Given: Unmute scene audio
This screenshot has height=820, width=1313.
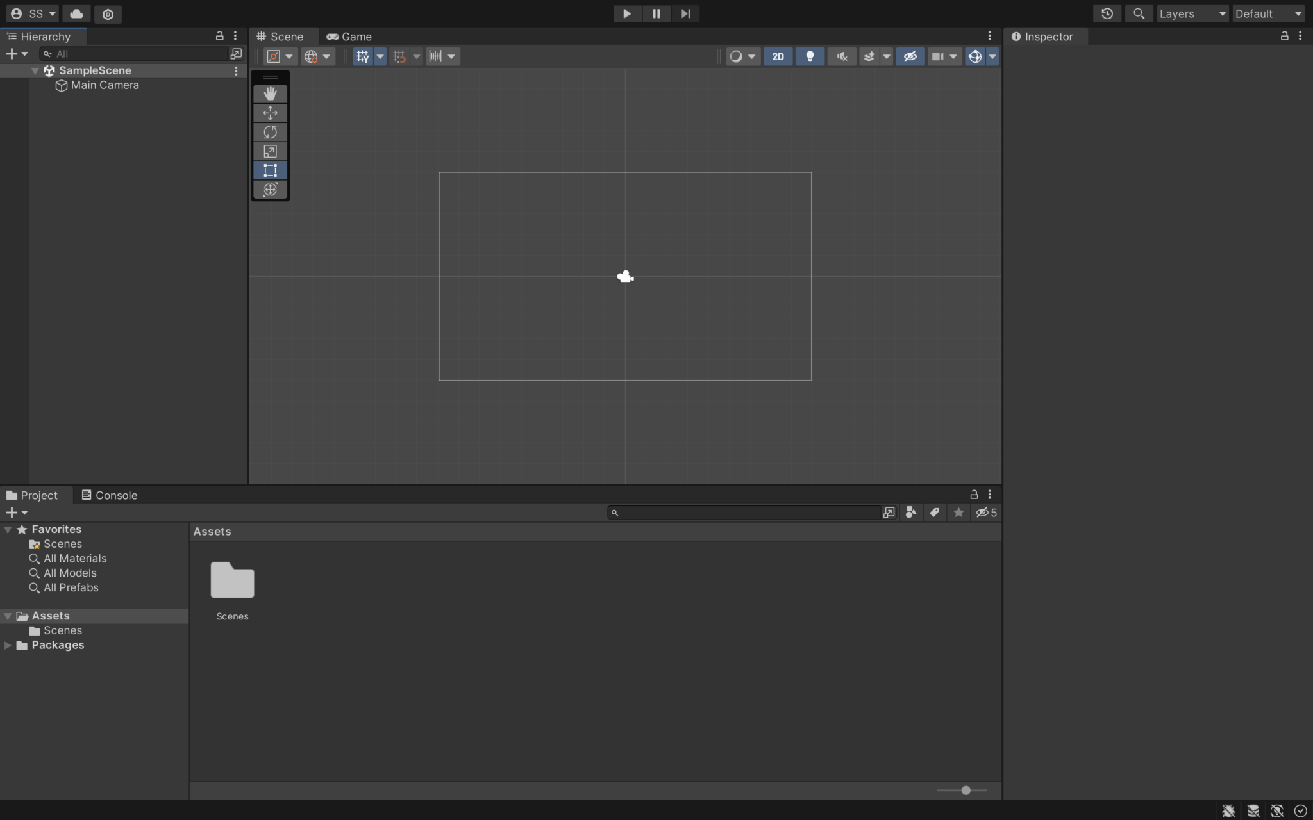Looking at the screenshot, I should [x=842, y=56].
